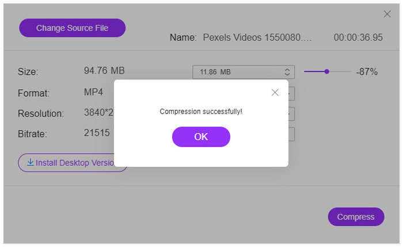The height and width of the screenshot is (247, 403).
Task: Click the 94.76 MB original size value
Action: (104, 71)
